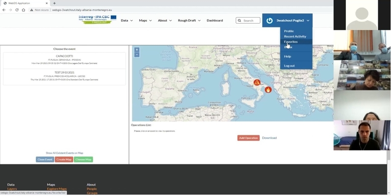This screenshot has width=392, height=196.
Task: Click the avatar placeholder video tile
Action: tap(362, 15)
